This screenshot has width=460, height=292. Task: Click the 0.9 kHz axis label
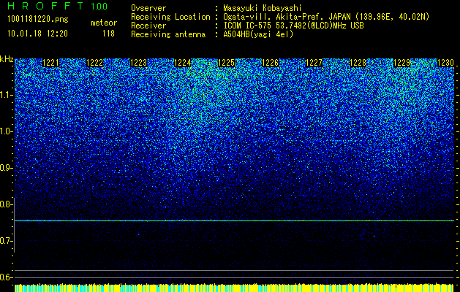(x=6, y=168)
